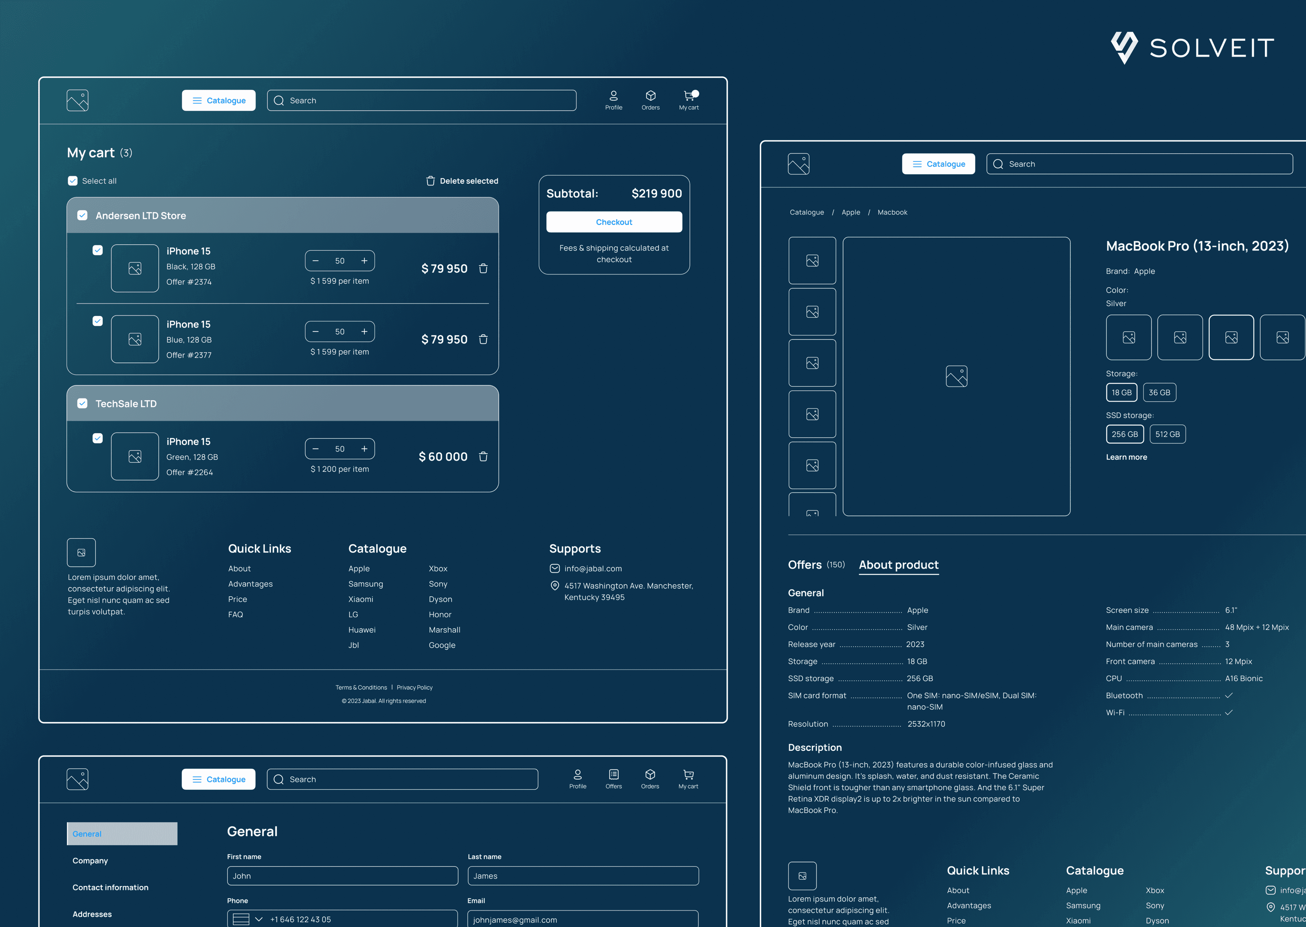The height and width of the screenshot is (927, 1306).
Task: Open Profile icon in cart page header
Action: pyautogui.click(x=614, y=100)
